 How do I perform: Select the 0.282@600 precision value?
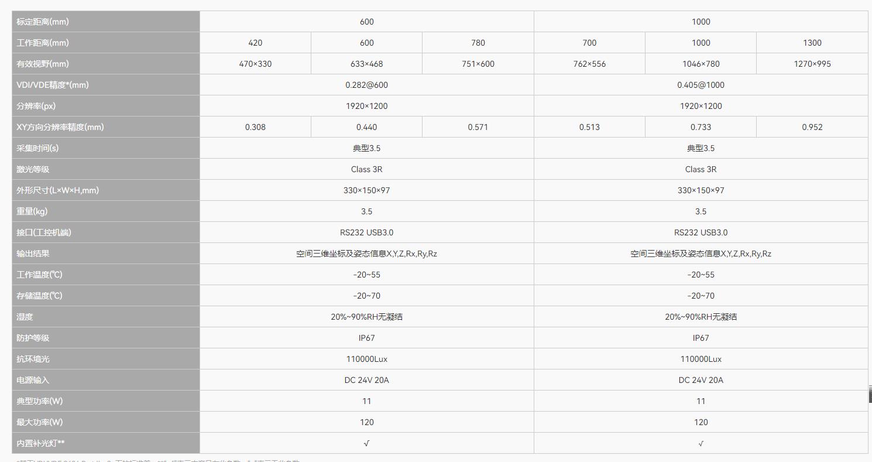[366, 85]
